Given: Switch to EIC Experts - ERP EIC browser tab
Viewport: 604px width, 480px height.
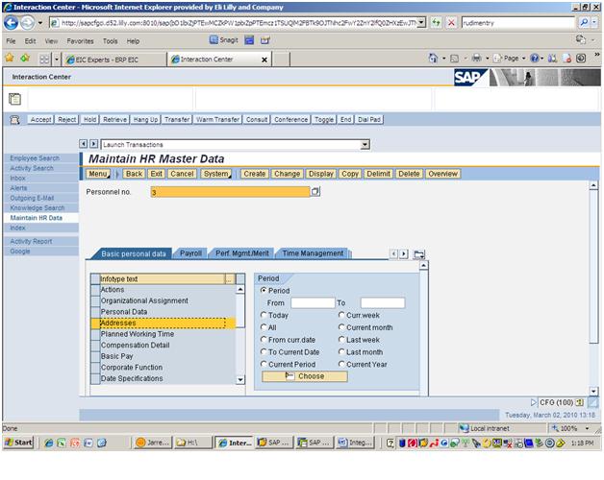Looking at the screenshot, I should (114, 60).
